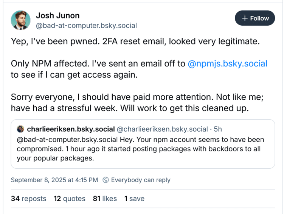Click the globe icon beside Everybody can reply
The height and width of the screenshot is (214, 284).
click(x=106, y=180)
